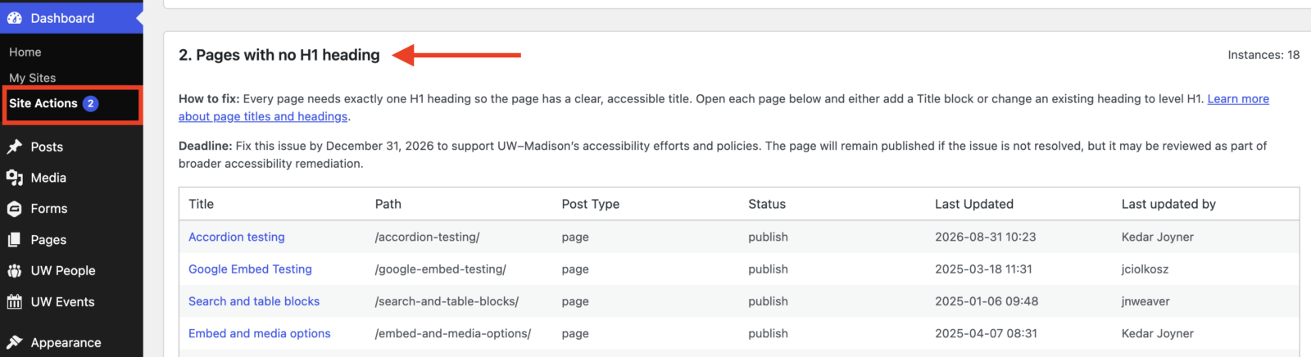The height and width of the screenshot is (357, 1311).
Task: Click the /google-embed-testing/ path cell
Action: 441,269
